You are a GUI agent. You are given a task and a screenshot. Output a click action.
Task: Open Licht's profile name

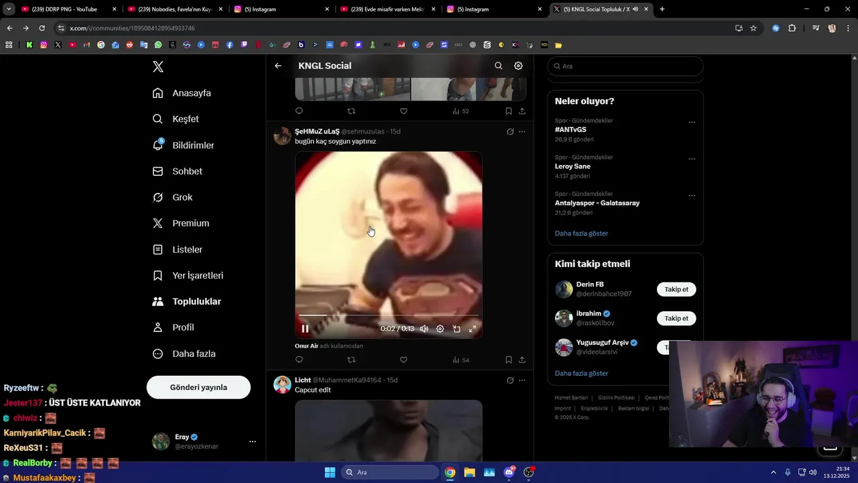pos(303,380)
